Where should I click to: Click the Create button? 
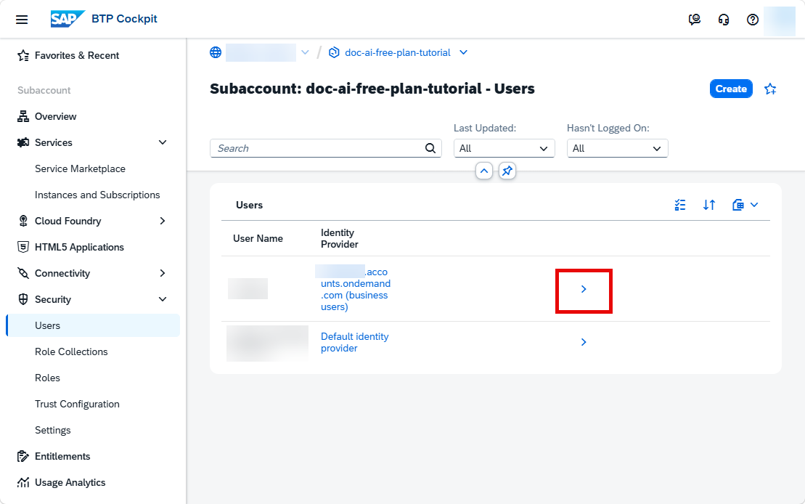pyautogui.click(x=731, y=89)
